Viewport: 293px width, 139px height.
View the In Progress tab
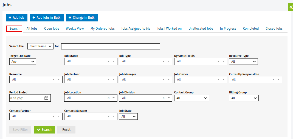pyautogui.click(x=228, y=29)
